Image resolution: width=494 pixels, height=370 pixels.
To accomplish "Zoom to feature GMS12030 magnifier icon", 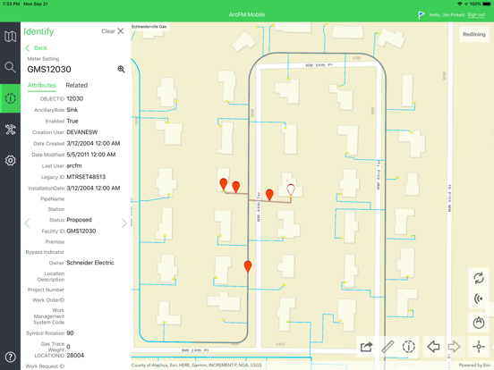I will (122, 69).
